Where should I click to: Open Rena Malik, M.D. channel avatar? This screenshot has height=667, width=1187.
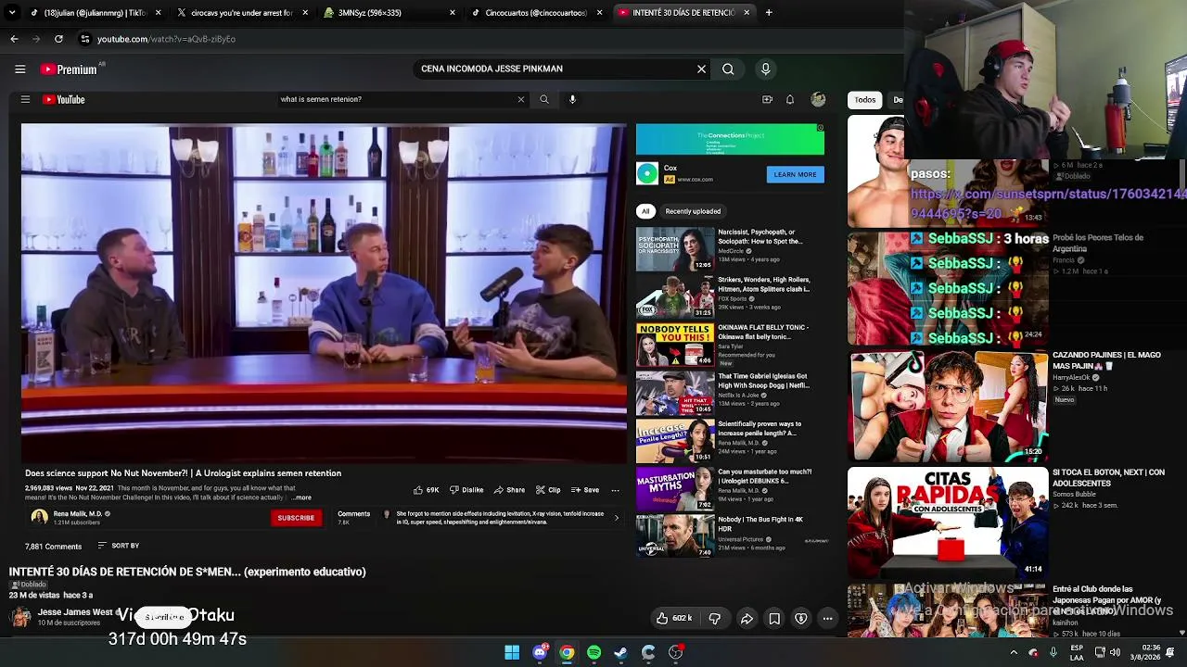tap(39, 517)
